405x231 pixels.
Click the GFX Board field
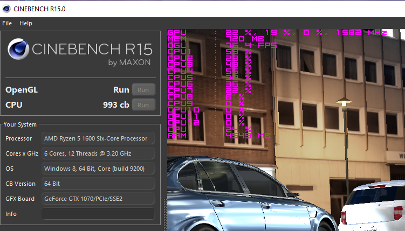point(98,199)
